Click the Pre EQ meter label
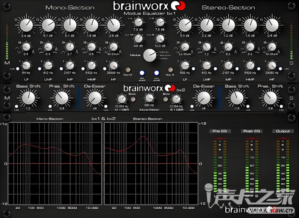299x218 pixels. (x=220, y=131)
